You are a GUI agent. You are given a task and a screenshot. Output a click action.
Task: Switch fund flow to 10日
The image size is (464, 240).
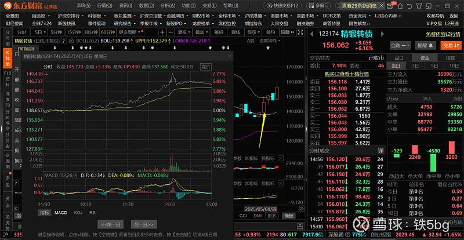(453, 66)
